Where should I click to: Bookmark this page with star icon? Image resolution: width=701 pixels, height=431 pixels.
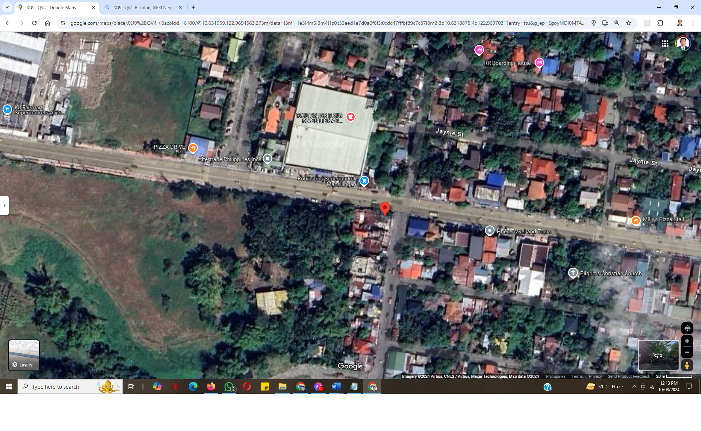(x=629, y=23)
